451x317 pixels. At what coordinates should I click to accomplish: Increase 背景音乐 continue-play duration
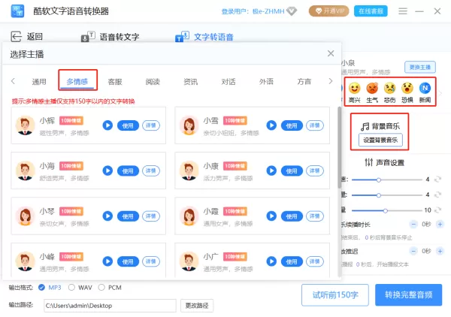[x=440, y=224]
